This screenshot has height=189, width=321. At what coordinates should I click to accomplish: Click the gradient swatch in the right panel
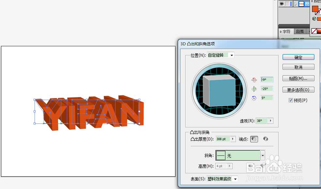319,31
